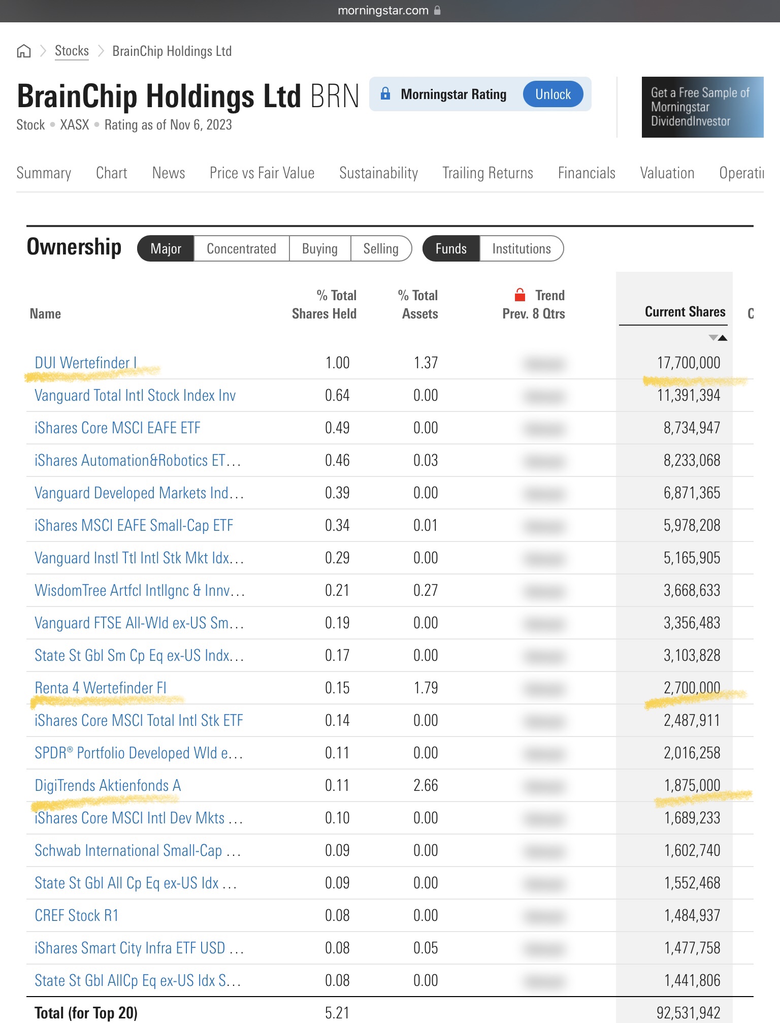The height and width of the screenshot is (1023, 780).
Task: Open the Chart tab
Action: (111, 173)
